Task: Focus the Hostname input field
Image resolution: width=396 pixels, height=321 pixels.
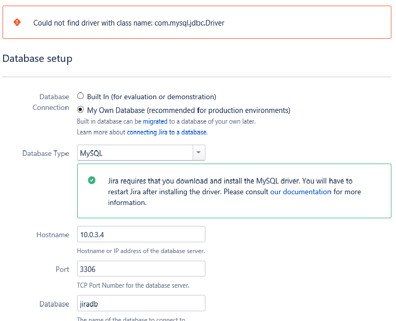Action: coord(141,234)
